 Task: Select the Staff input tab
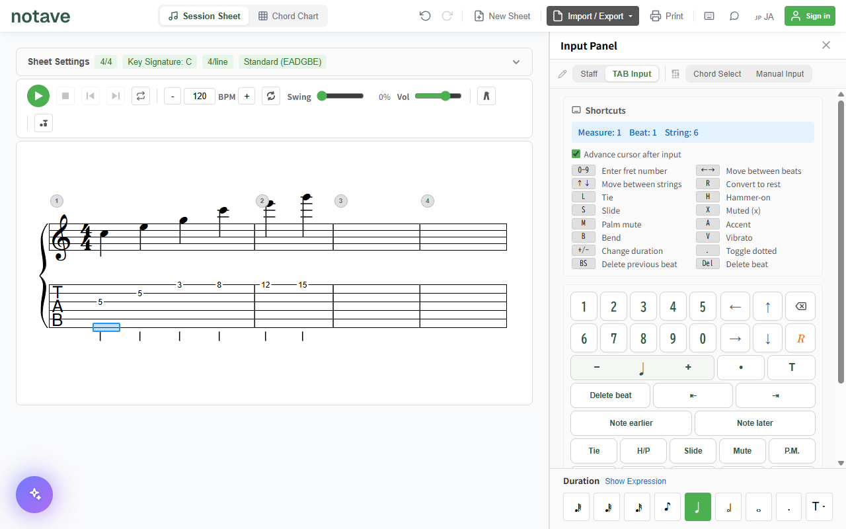(x=589, y=74)
